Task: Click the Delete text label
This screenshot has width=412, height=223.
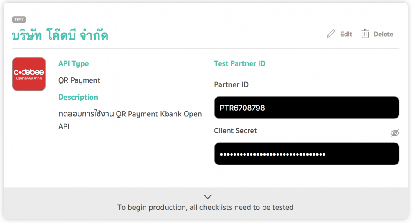Action: pyautogui.click(x=384, y=35)
